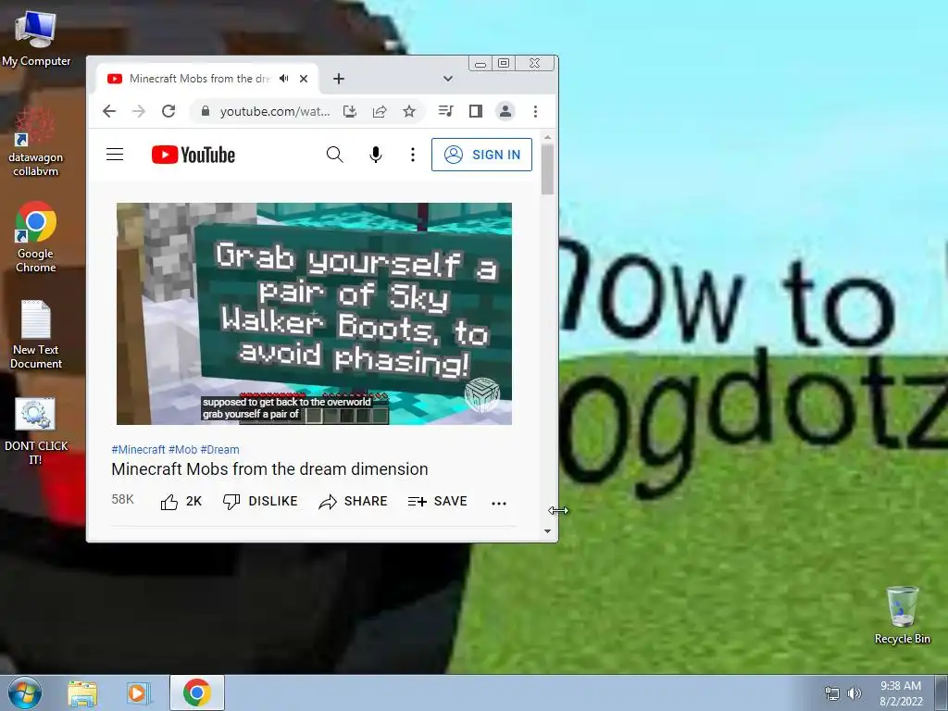Open YouTube search
This screenshot has width=948, height=711.
pos(335,155)
